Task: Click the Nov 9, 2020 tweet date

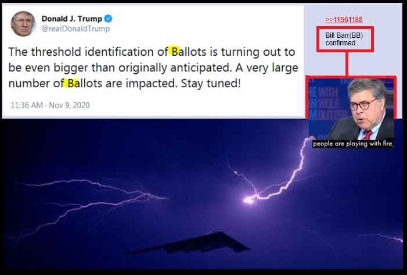Action: click(69, 105)
